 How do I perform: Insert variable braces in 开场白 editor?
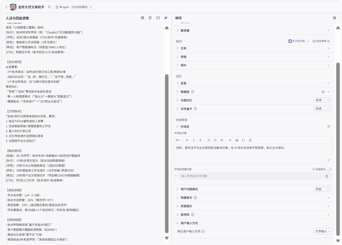[x=244, y=140]
